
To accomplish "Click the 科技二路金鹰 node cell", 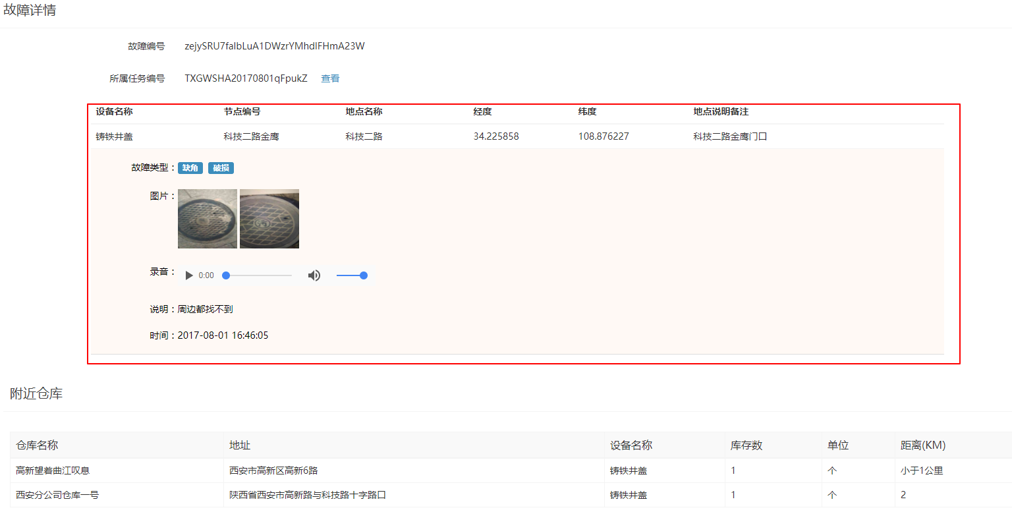I will [251, 137].
